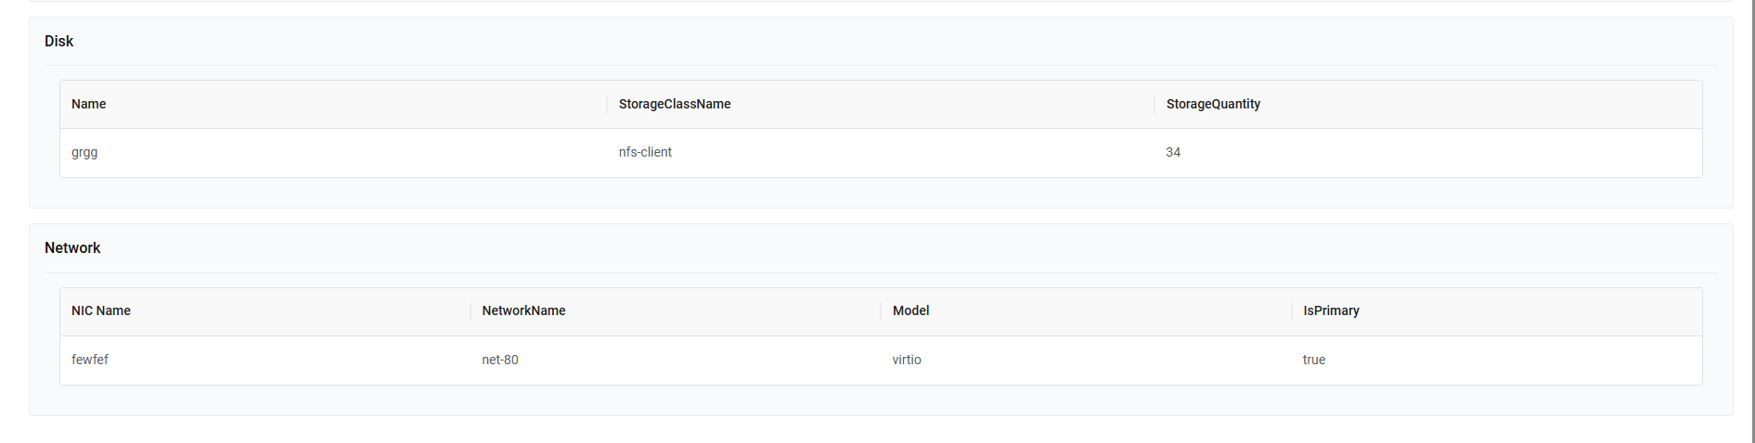Click the vertical page scrollbar

click(1750, 221)
